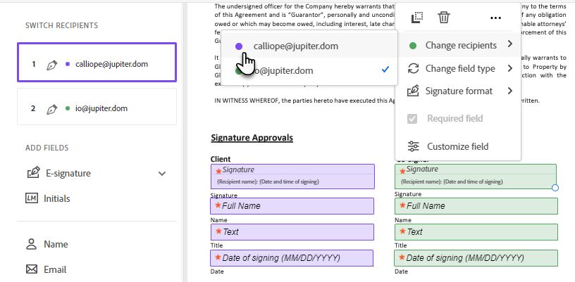
Task: Click the purple dot beside calliope in submenu
Action: coord(239,46)
